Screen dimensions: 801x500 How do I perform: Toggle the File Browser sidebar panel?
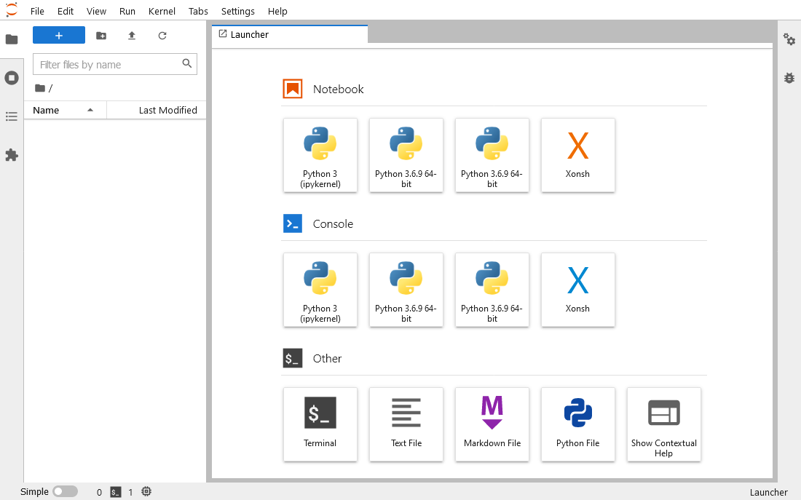point(12,39)
